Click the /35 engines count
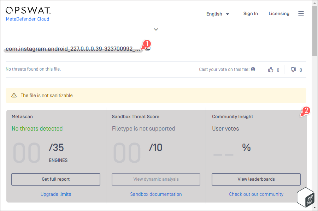 point(56,147)
